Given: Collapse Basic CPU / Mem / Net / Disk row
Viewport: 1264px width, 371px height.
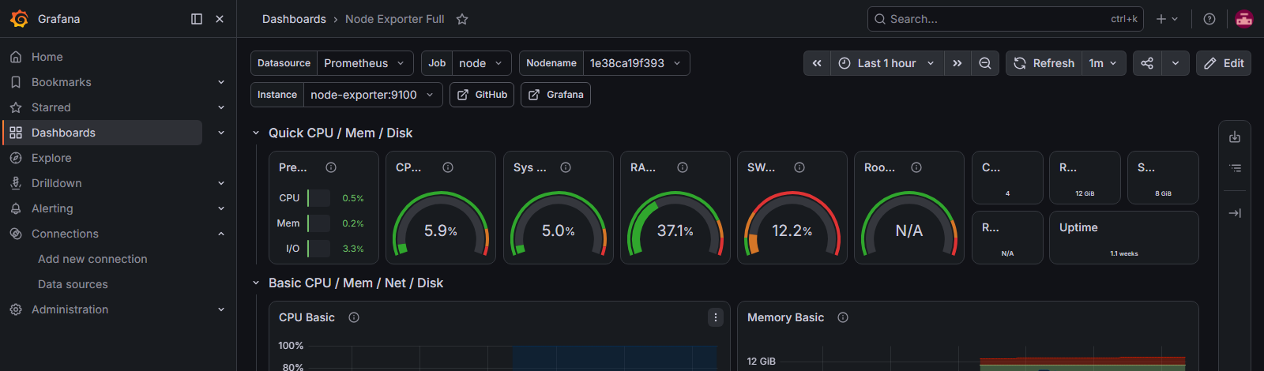Looking at the screenshot, I should [x=256, y=283].
